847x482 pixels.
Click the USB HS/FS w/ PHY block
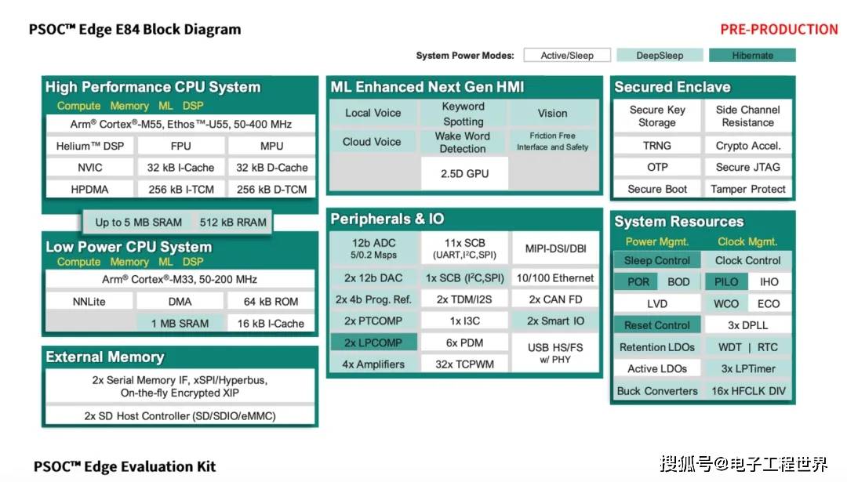pos(555,353)
